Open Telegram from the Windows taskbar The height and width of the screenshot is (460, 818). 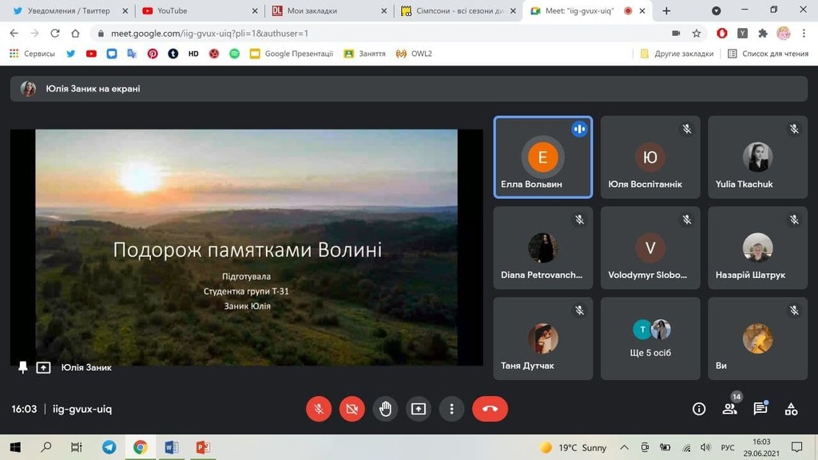point(109,447)
